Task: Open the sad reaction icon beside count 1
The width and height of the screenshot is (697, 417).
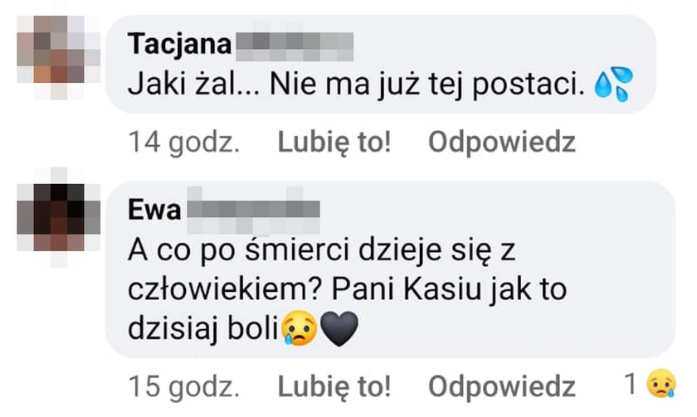Action: point(661,384)
